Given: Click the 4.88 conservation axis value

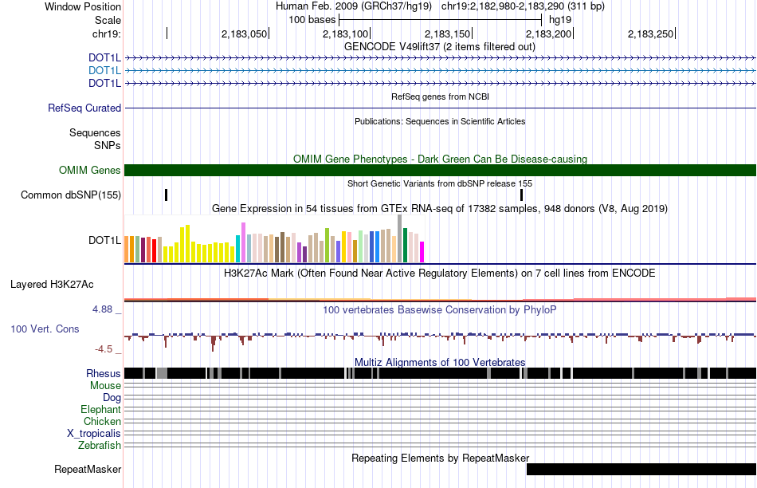Looking at the screenshot, I should 102,309.
